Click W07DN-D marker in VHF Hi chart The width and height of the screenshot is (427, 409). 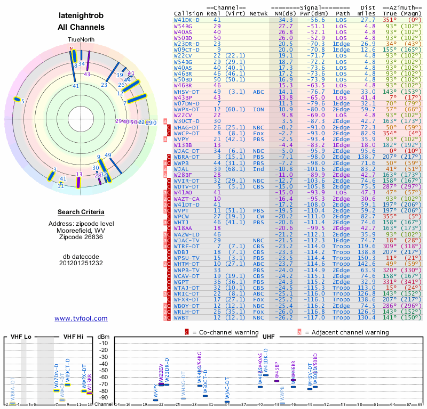click(x=57, y=391)
